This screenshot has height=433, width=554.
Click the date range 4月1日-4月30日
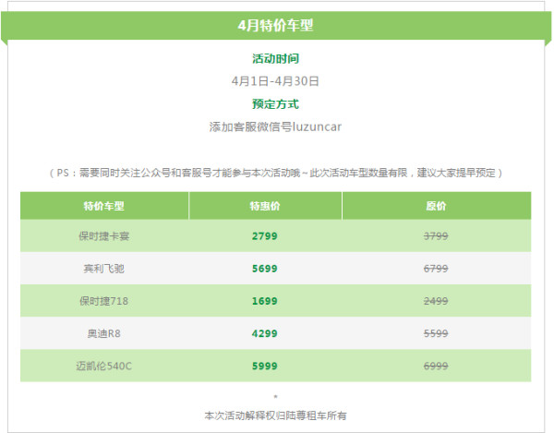(275, 81)
